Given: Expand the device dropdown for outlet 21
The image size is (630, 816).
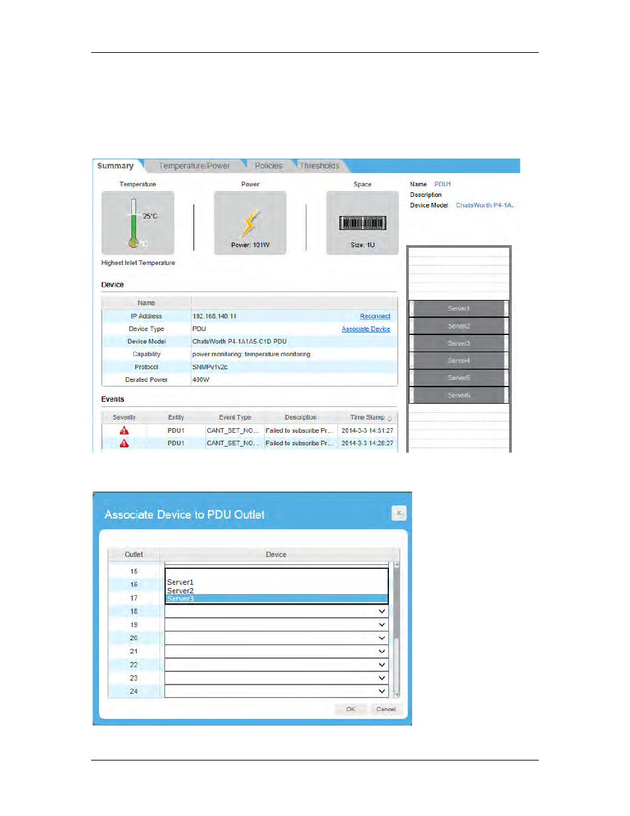Looking at the screenshot, I should click(x=382, y=651).
